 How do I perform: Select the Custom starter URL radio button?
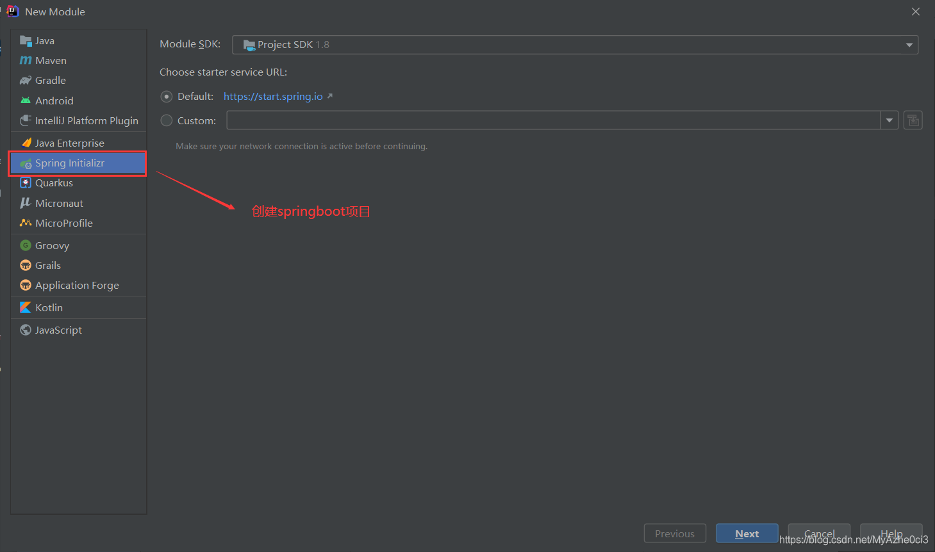pos(167,120)
